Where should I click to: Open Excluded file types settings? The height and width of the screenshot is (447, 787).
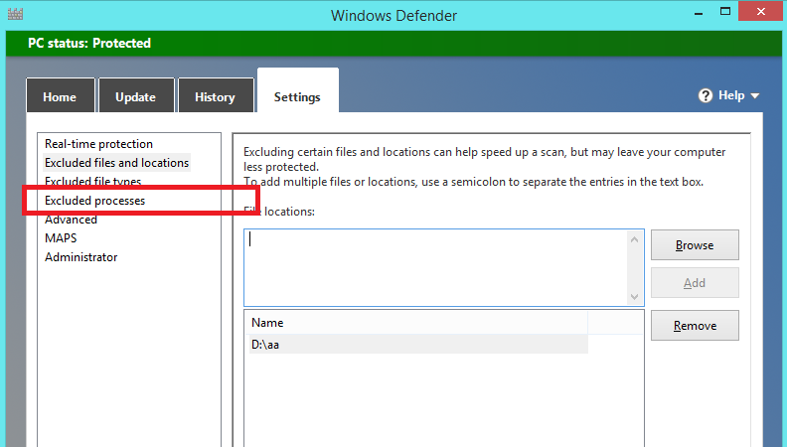pyautogui.click(x=92, y=181)
